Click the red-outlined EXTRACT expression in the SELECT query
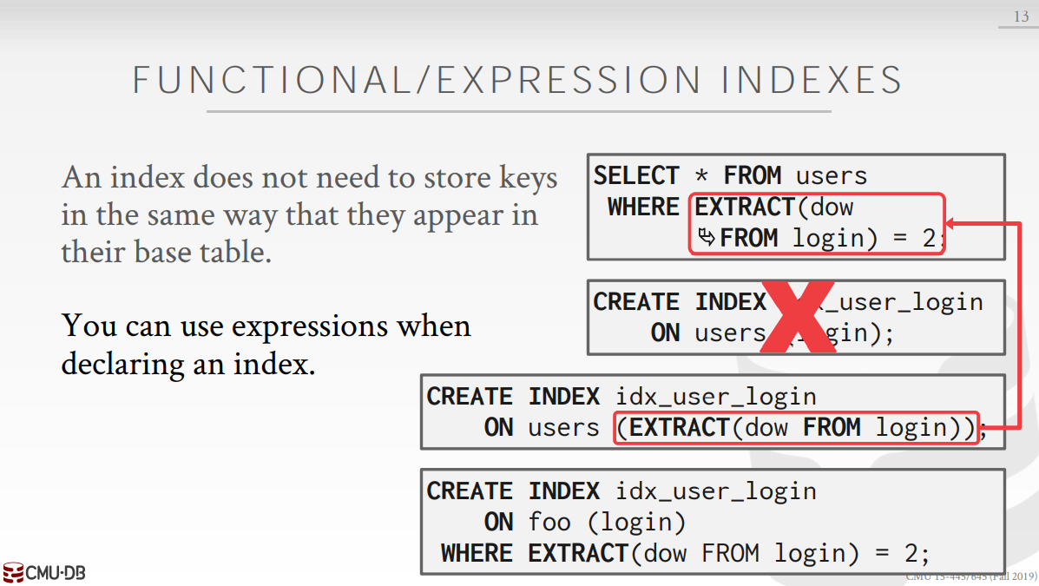This screenshot has width=1039, height=586. [x=816, y=223]
